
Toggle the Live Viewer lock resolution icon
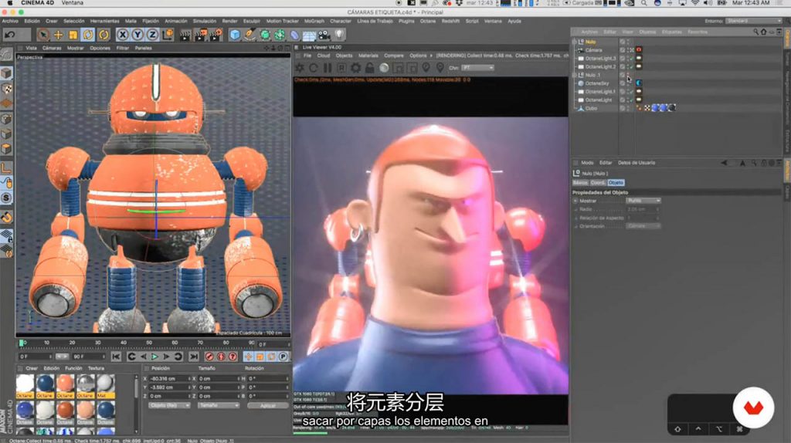pyautogui.click(x=370, y=68)
